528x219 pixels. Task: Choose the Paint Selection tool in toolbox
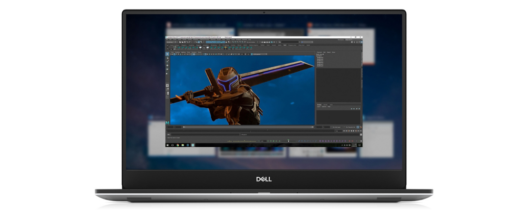[167, 62]
